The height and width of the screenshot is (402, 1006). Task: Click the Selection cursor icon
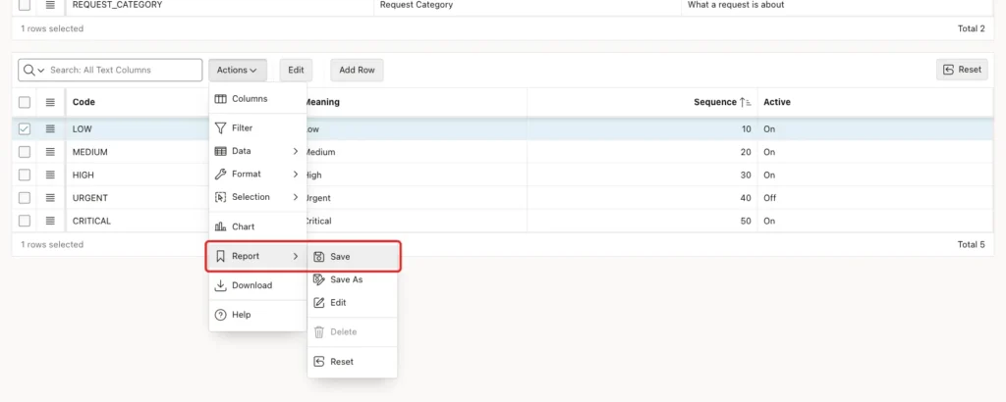pos(220,197)
